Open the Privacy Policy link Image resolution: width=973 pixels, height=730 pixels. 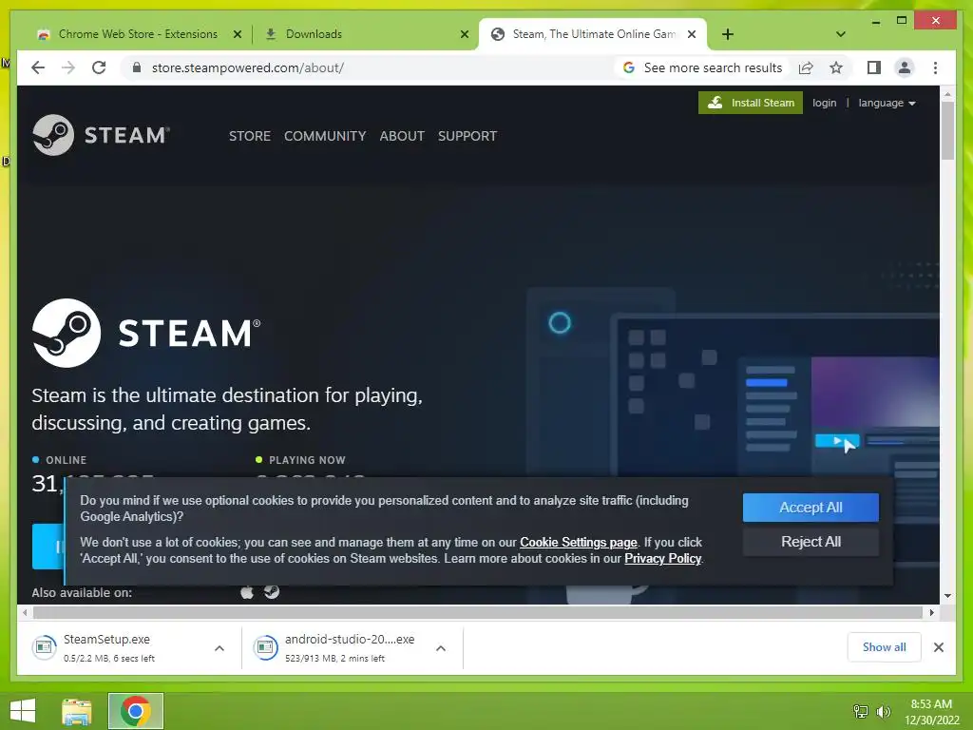click(662, 558)
